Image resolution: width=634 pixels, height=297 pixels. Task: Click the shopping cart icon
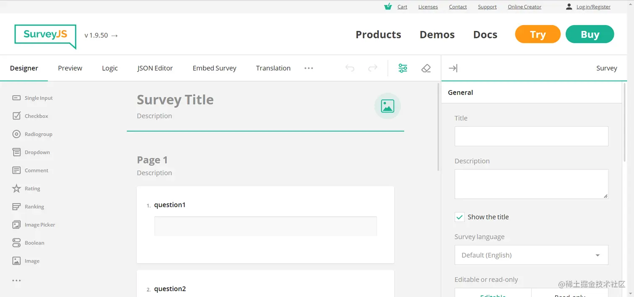pyautogui.click(x=388, y=7)
